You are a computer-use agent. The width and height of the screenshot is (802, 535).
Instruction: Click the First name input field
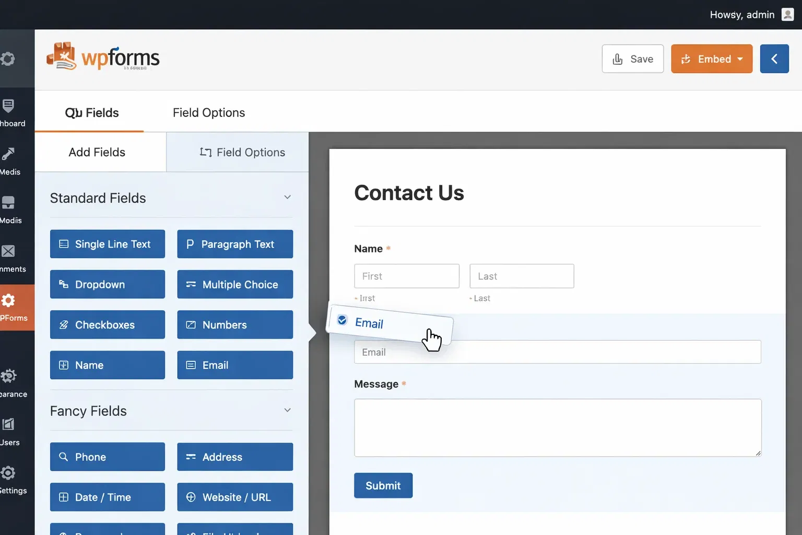coord(406,276)
